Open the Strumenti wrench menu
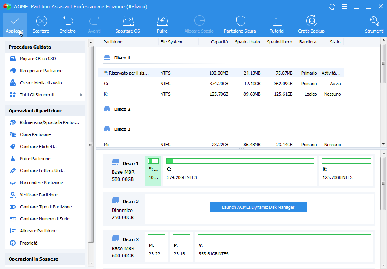 point(374,21)
